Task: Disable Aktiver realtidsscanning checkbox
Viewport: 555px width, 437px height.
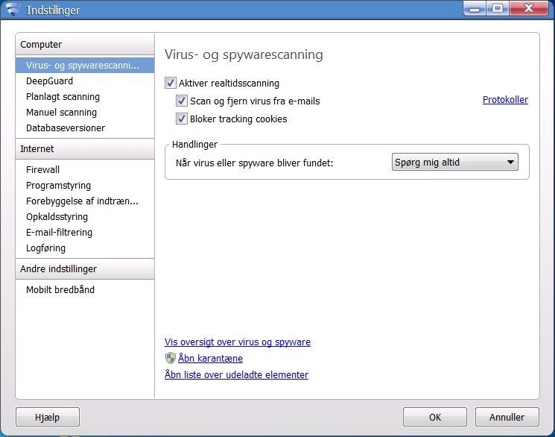Action: (171, 84)
